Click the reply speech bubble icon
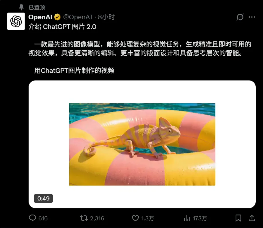This screenshot has width=263, height=228. tap(32, 218)
